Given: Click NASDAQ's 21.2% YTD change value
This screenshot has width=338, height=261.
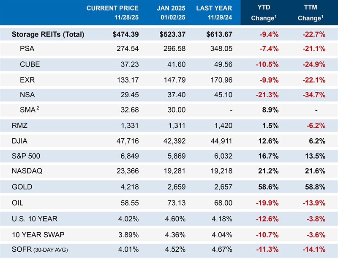Looking at the screenshot, I should (x=268, y=171).
